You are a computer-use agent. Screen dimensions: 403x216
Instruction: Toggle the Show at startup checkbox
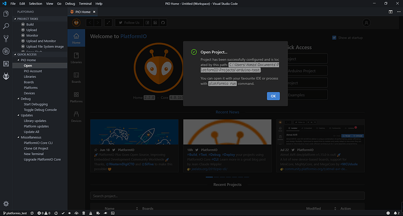pyautogui.click(x=334, y=38)
